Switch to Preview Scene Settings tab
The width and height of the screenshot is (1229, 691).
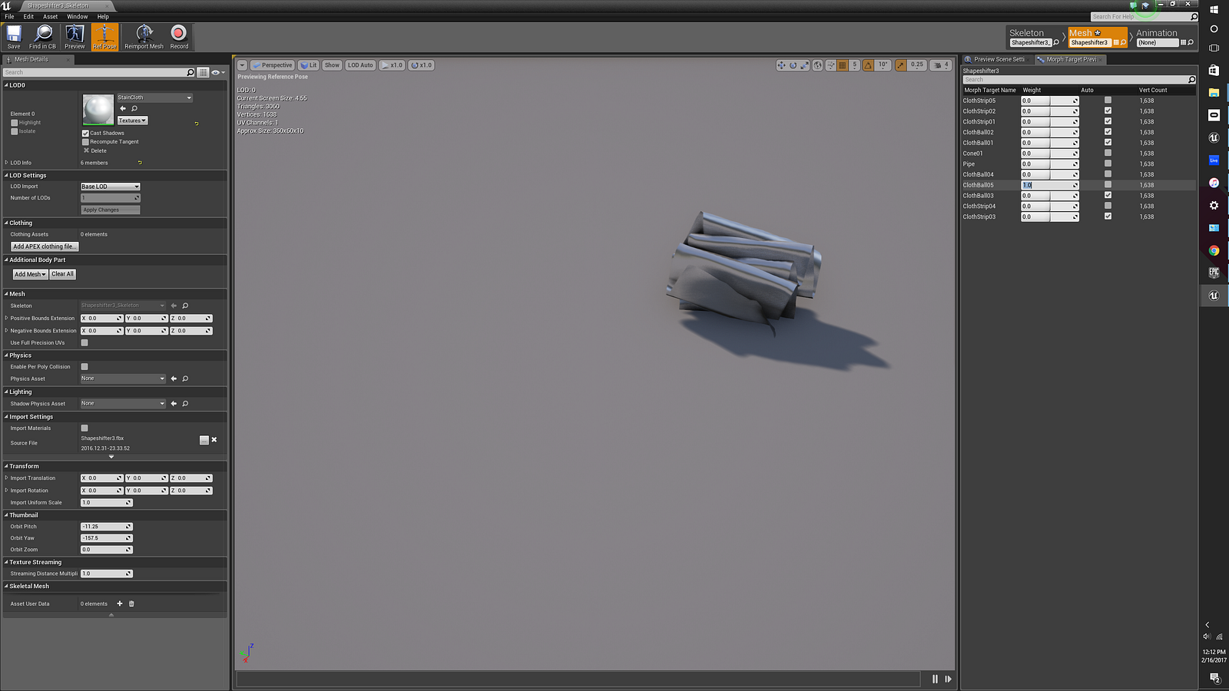coord(998,59)
